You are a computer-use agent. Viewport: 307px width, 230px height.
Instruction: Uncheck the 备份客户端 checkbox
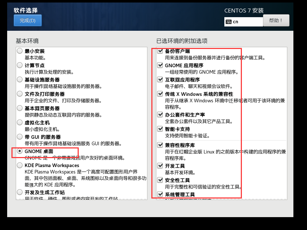point(160,51)
